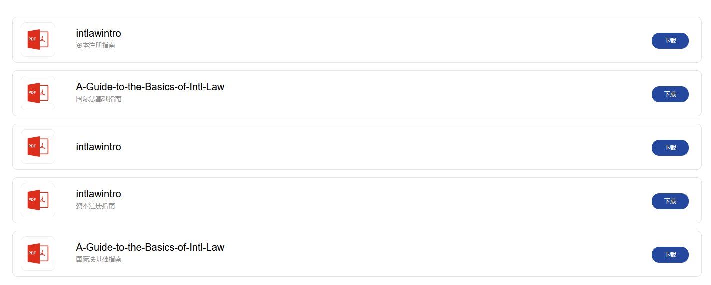Click the 资本注册指南 subtitle in the fourth row
Viewport: 711px width, 285px height.
click(95, 206)
